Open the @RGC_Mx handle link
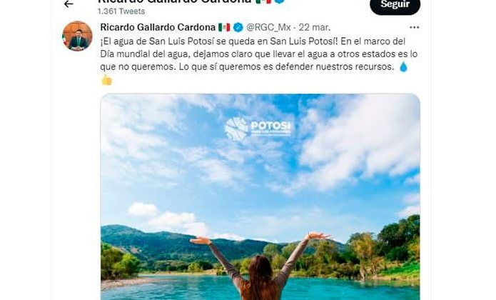 [268, 28]
